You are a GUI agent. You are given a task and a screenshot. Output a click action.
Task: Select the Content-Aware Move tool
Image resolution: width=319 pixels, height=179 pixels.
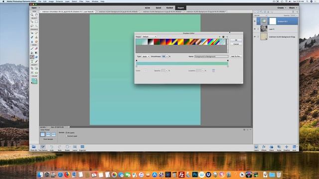[32, 73]
